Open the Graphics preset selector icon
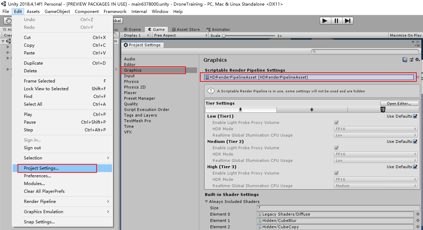 point(411,60)
